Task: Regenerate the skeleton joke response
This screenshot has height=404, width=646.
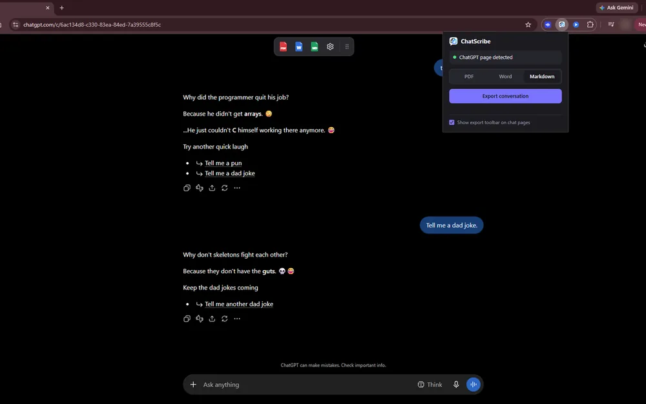Action: pyautogui.click(x=225, y=319)
